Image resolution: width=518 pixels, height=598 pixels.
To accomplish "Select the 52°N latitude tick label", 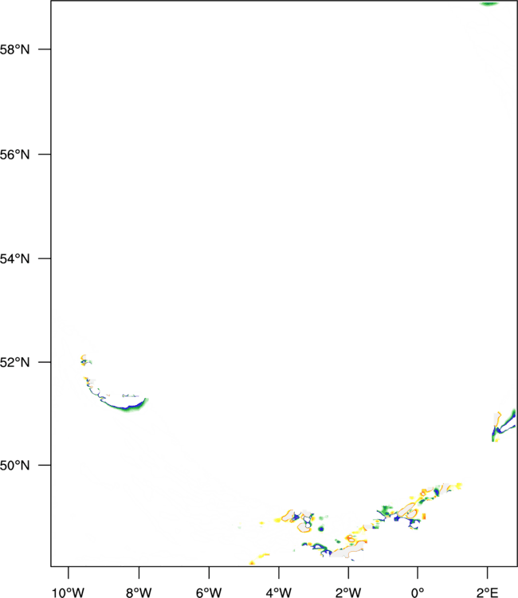I will click(x=14, y=362).
